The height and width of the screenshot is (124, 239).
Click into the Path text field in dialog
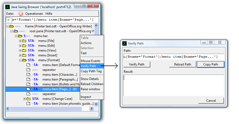pyautogui.click(x=170, y=57)
